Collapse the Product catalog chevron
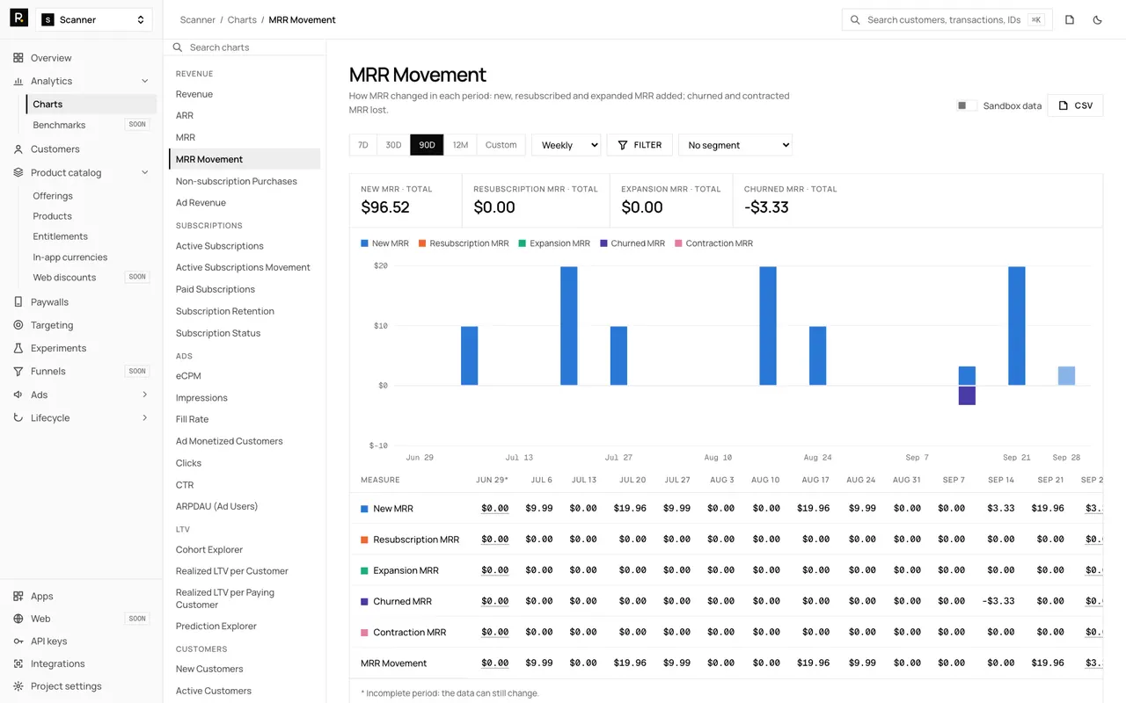1126x703 pixels. [145, 172]
